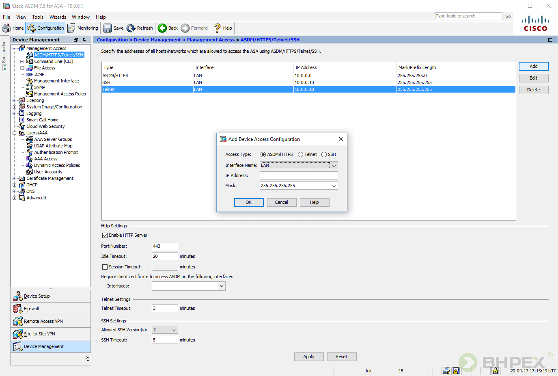The width and height of the screenshot is (558, 376).
Task: Click the LDAP Attribute Map icon
Action: 30,146
